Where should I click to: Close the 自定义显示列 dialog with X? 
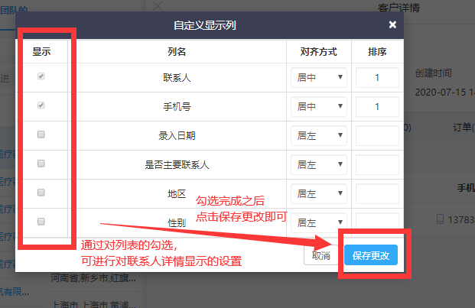392,24
